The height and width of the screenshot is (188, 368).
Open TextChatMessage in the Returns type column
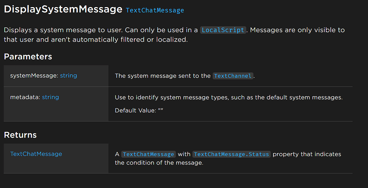click(36, 154)
